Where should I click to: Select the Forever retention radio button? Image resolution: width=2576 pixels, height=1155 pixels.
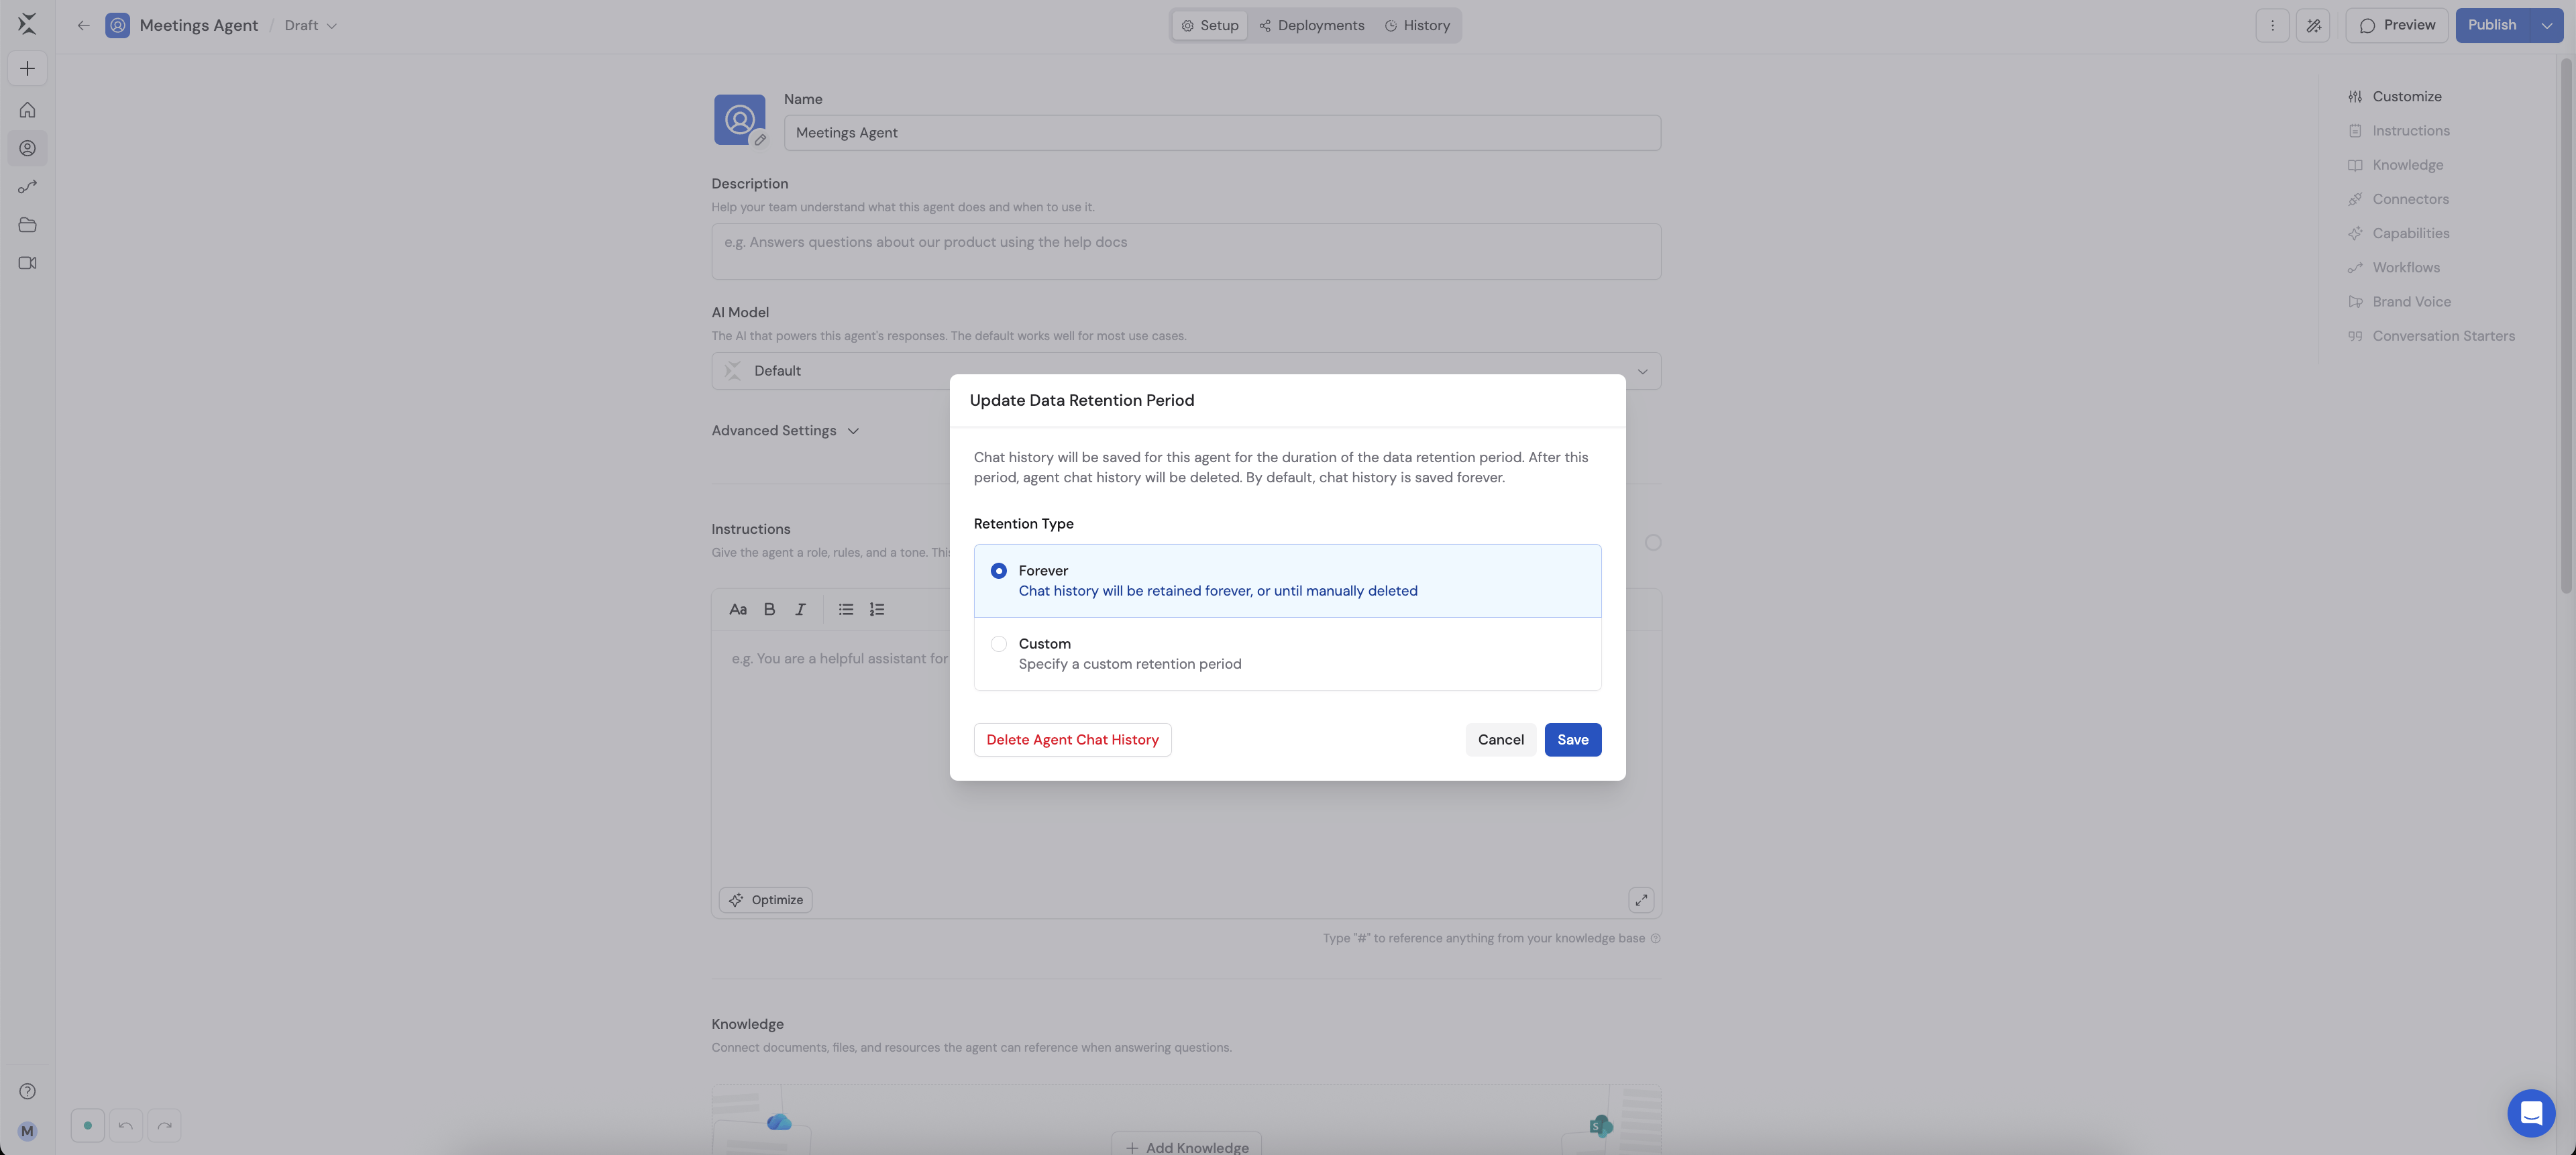998,571
